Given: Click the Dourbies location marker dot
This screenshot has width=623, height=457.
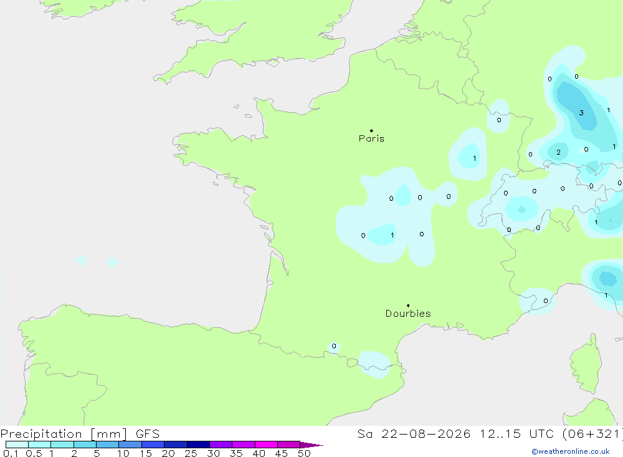Looking at the screenshot, I should (408, 305).
